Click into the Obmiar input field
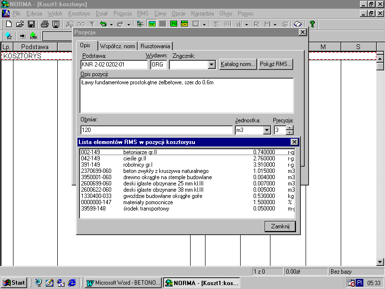 coord(156,130)
